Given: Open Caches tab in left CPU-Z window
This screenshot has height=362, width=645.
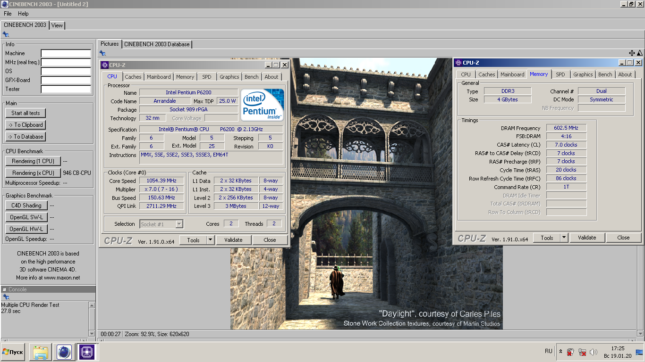Looking at the screenshot, I should 133,77.
